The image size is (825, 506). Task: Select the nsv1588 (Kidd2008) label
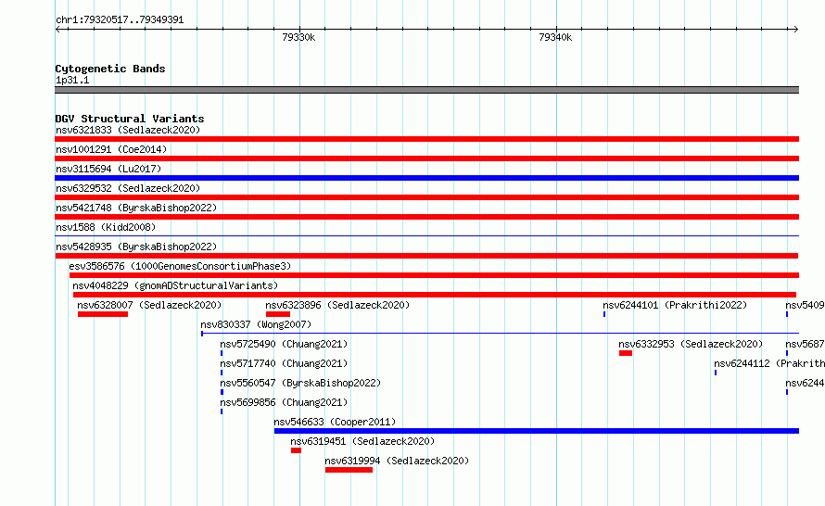click(106, 227)
